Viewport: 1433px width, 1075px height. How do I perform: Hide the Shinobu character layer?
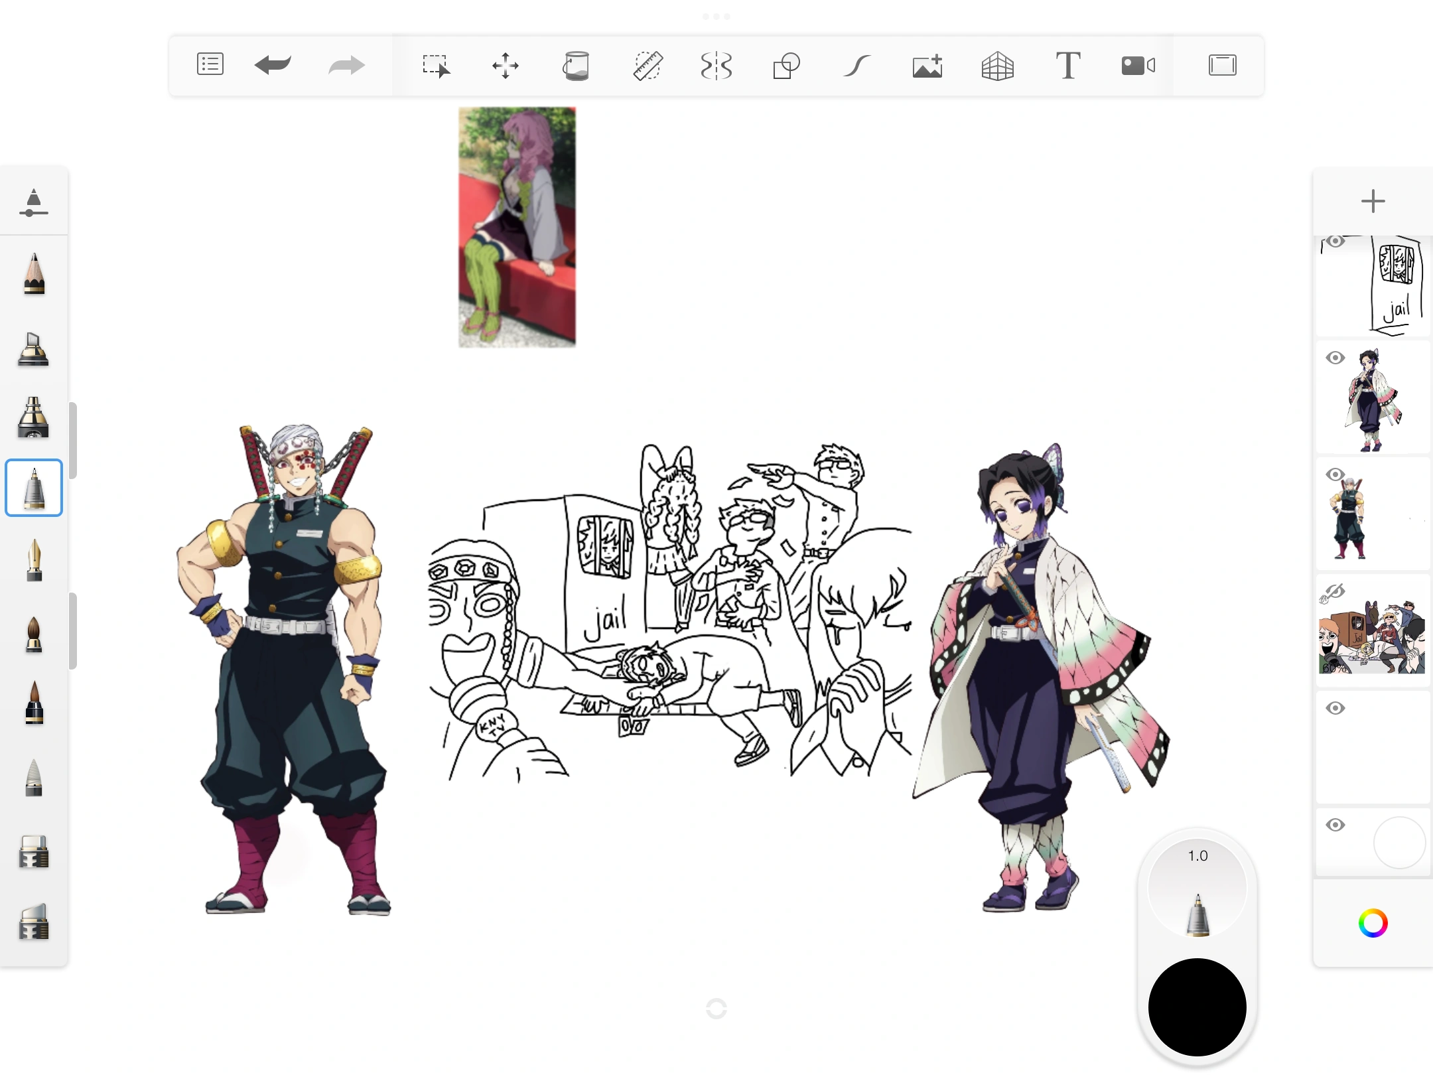(1336, 357)
